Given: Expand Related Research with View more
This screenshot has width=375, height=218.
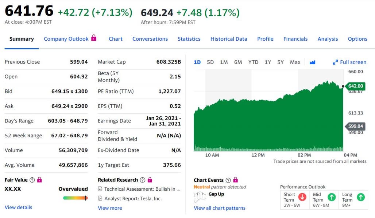Looking at the screenshot, I should [110, 208].
